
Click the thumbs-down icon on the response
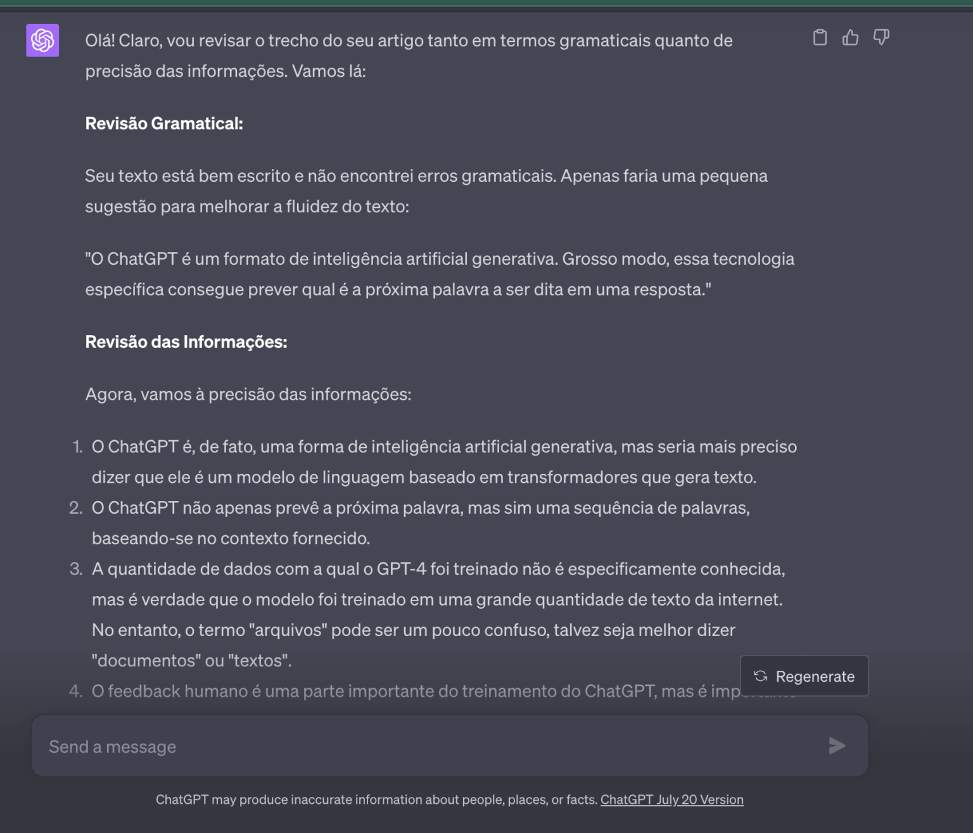(881, 38)
